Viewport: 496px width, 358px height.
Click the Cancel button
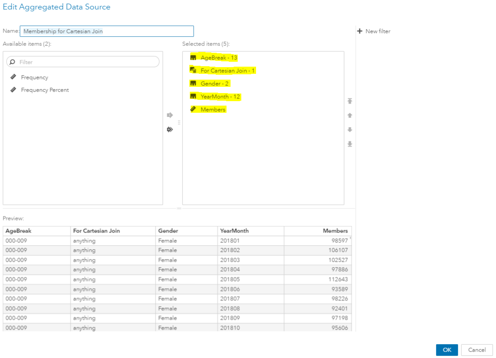[477, 350]
